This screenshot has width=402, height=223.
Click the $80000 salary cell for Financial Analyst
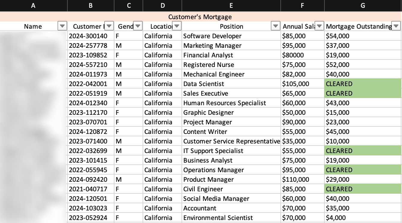(302, 55)
